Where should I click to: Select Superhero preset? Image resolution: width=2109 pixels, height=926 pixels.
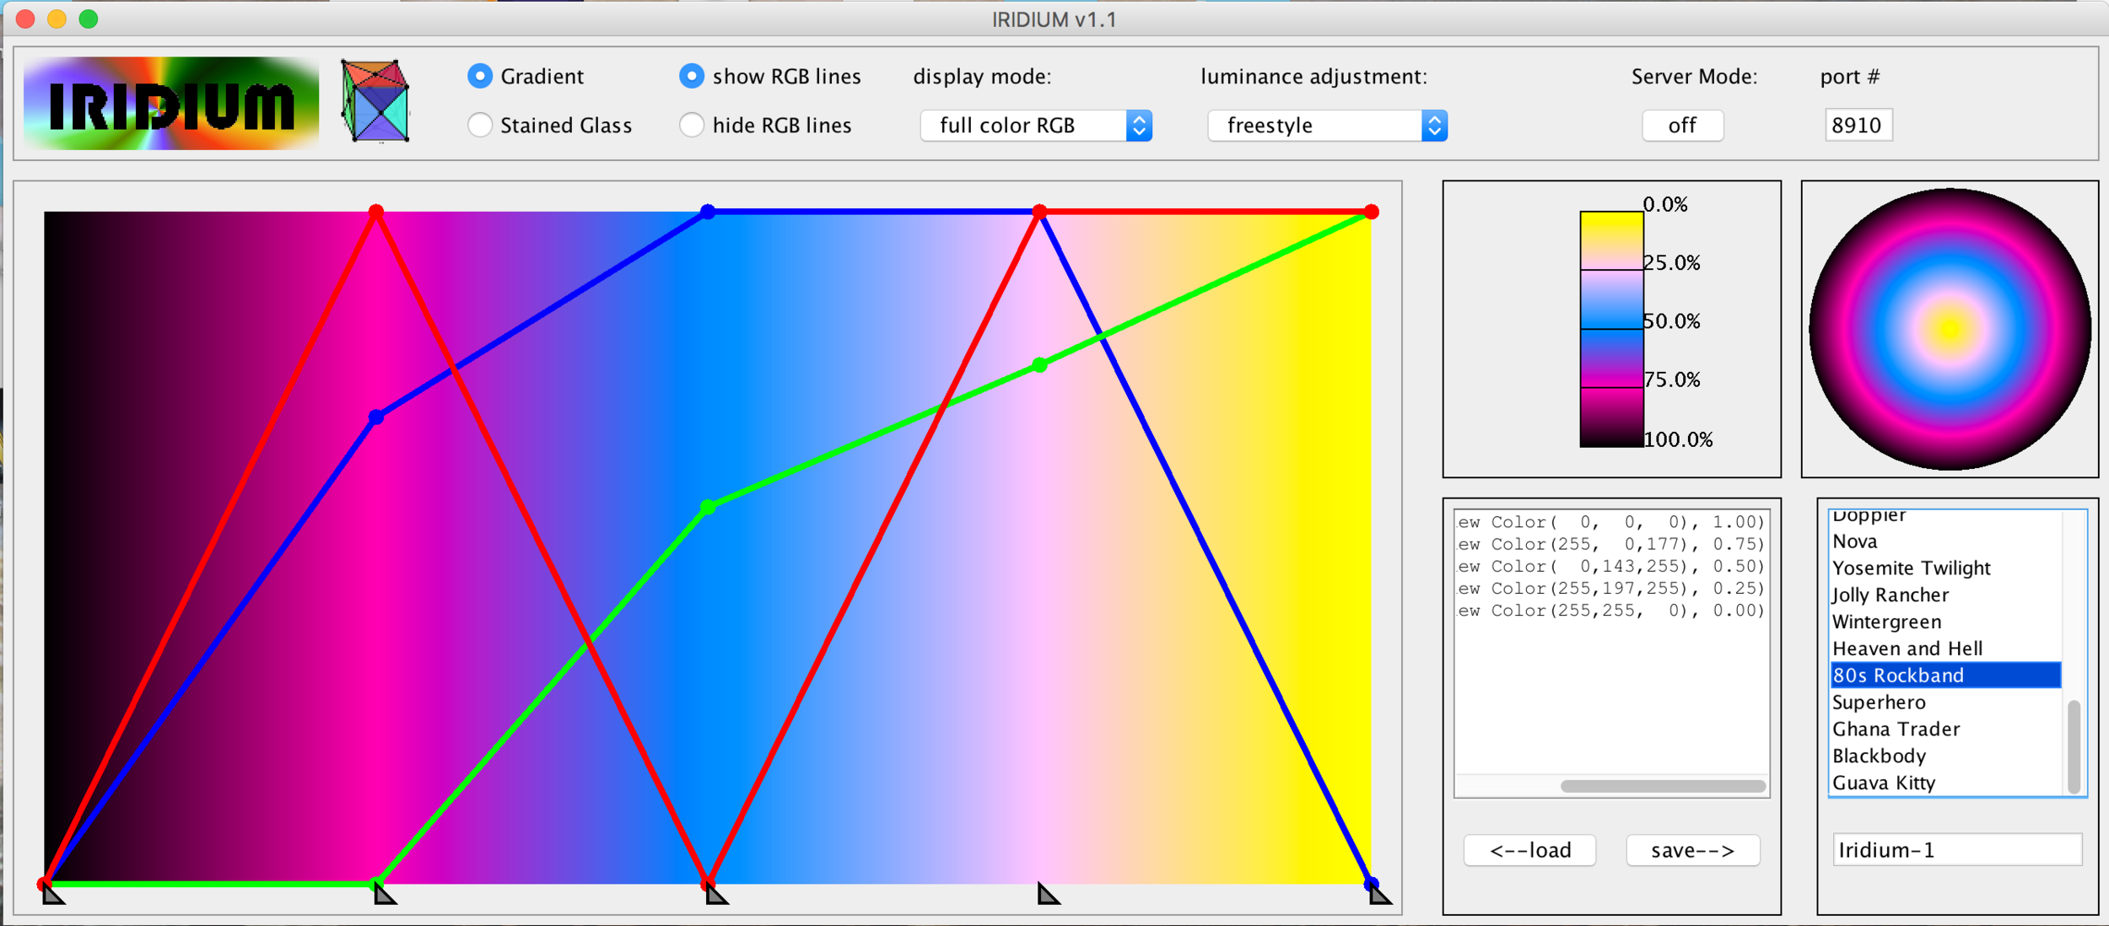point(1945,703)
